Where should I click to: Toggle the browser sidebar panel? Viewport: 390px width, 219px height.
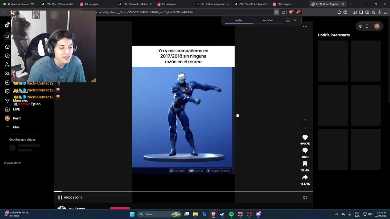[x=361, y=12]
